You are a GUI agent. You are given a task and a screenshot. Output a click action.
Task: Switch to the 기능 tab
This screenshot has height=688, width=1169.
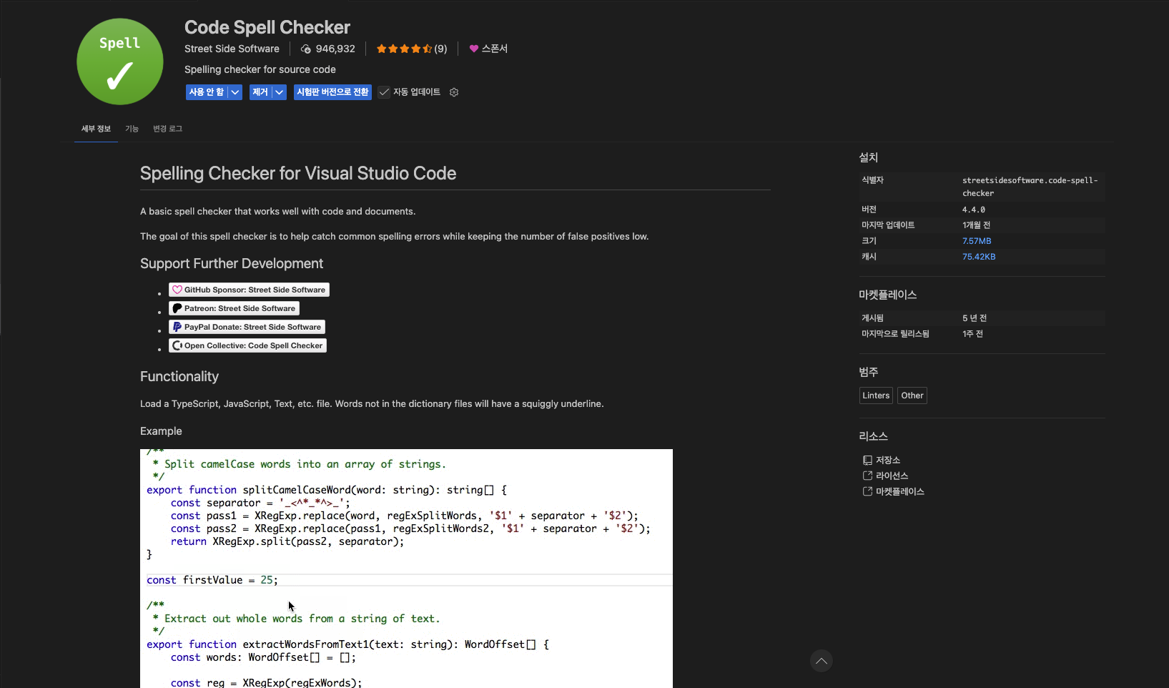click(x=132, y=129)
